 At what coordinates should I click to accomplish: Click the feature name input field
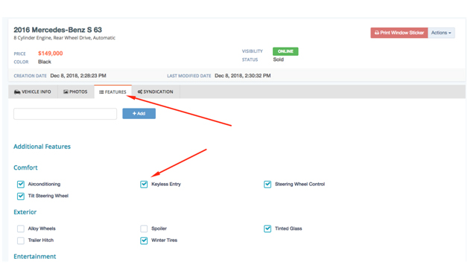[65, 114]
